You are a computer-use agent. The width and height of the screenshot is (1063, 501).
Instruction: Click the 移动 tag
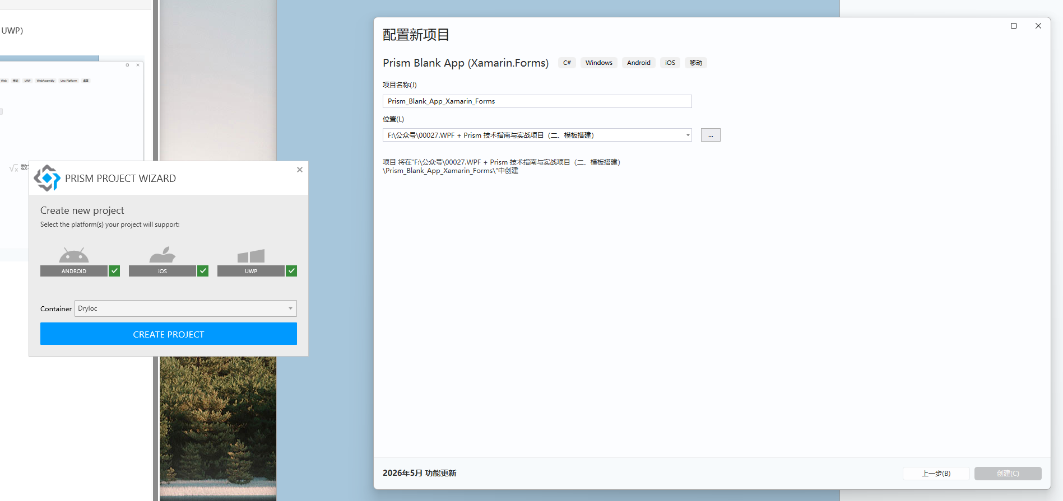tap(696, 63)
